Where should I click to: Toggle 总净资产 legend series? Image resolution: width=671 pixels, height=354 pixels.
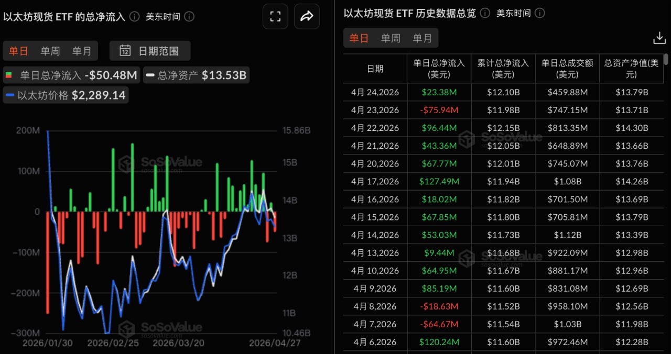196,75
